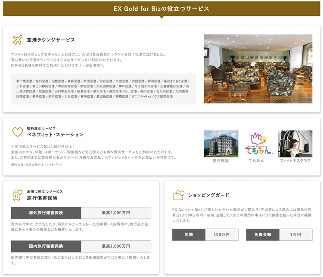
Task: Click the heart icon beside ベネフィット・ステーション
Action: pos(17,132)
